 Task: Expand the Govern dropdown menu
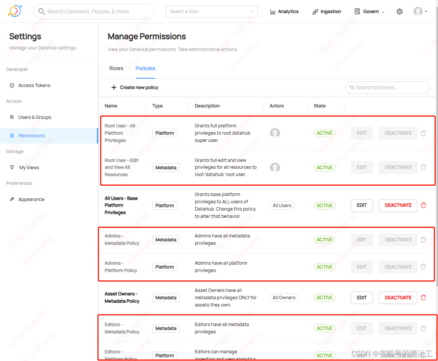(369, 12)
